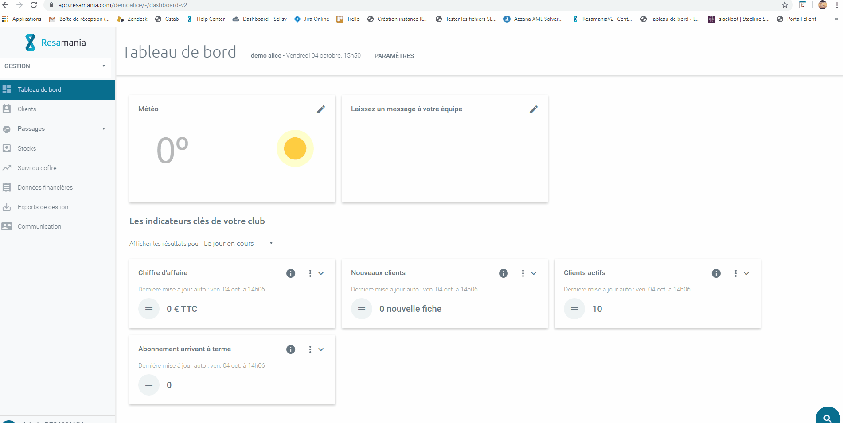This screenshot has height=423, width=843.
Task: Click the equals trend icon for Clients actifs
Action: tap(574, 309)
